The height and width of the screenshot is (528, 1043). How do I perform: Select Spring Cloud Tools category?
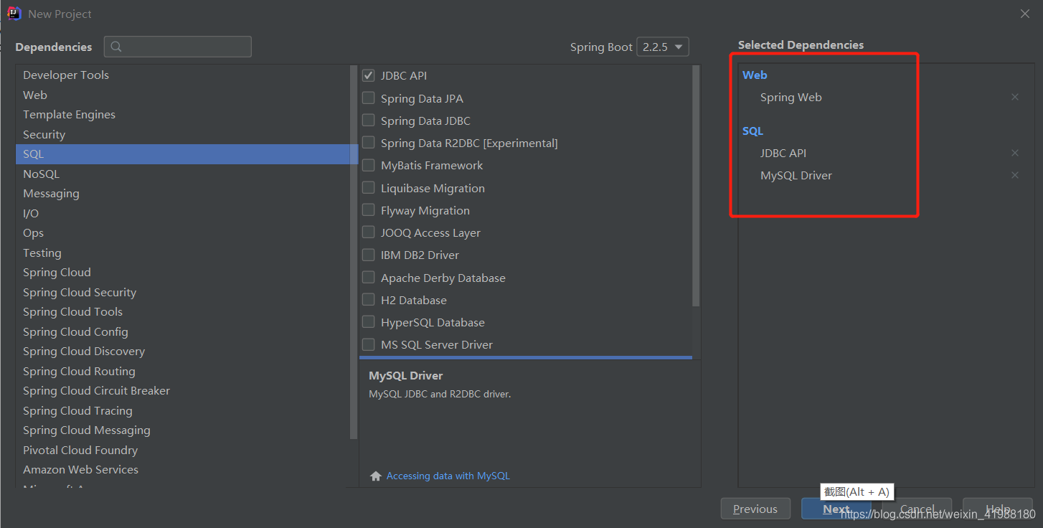tap(182, 312)
